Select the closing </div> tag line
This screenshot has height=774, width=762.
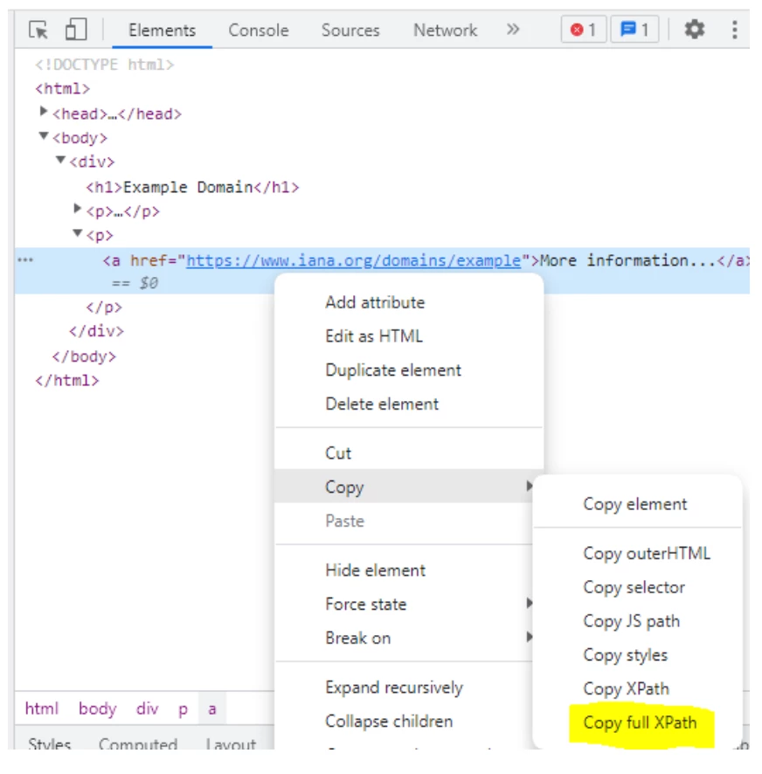[x=96, y=331]
